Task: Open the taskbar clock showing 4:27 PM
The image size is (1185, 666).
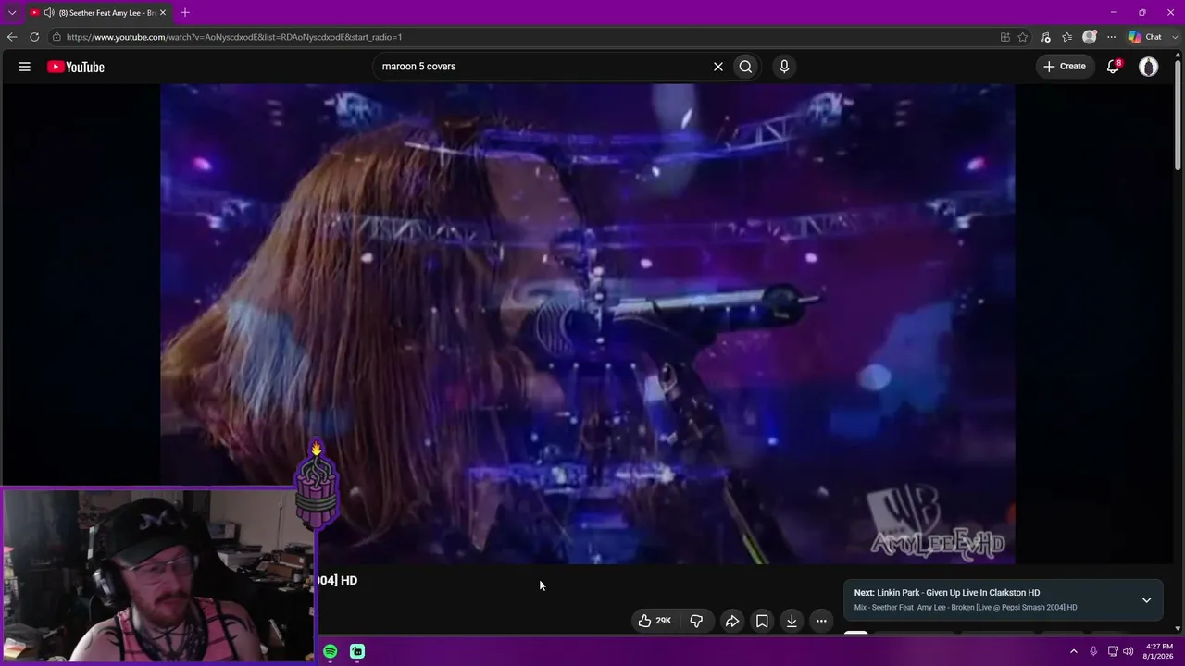Action: tap(1158, 651)
